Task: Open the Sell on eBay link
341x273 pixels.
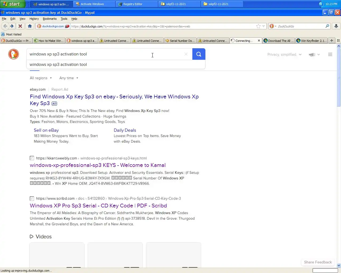Action: (x=46, y=130)
